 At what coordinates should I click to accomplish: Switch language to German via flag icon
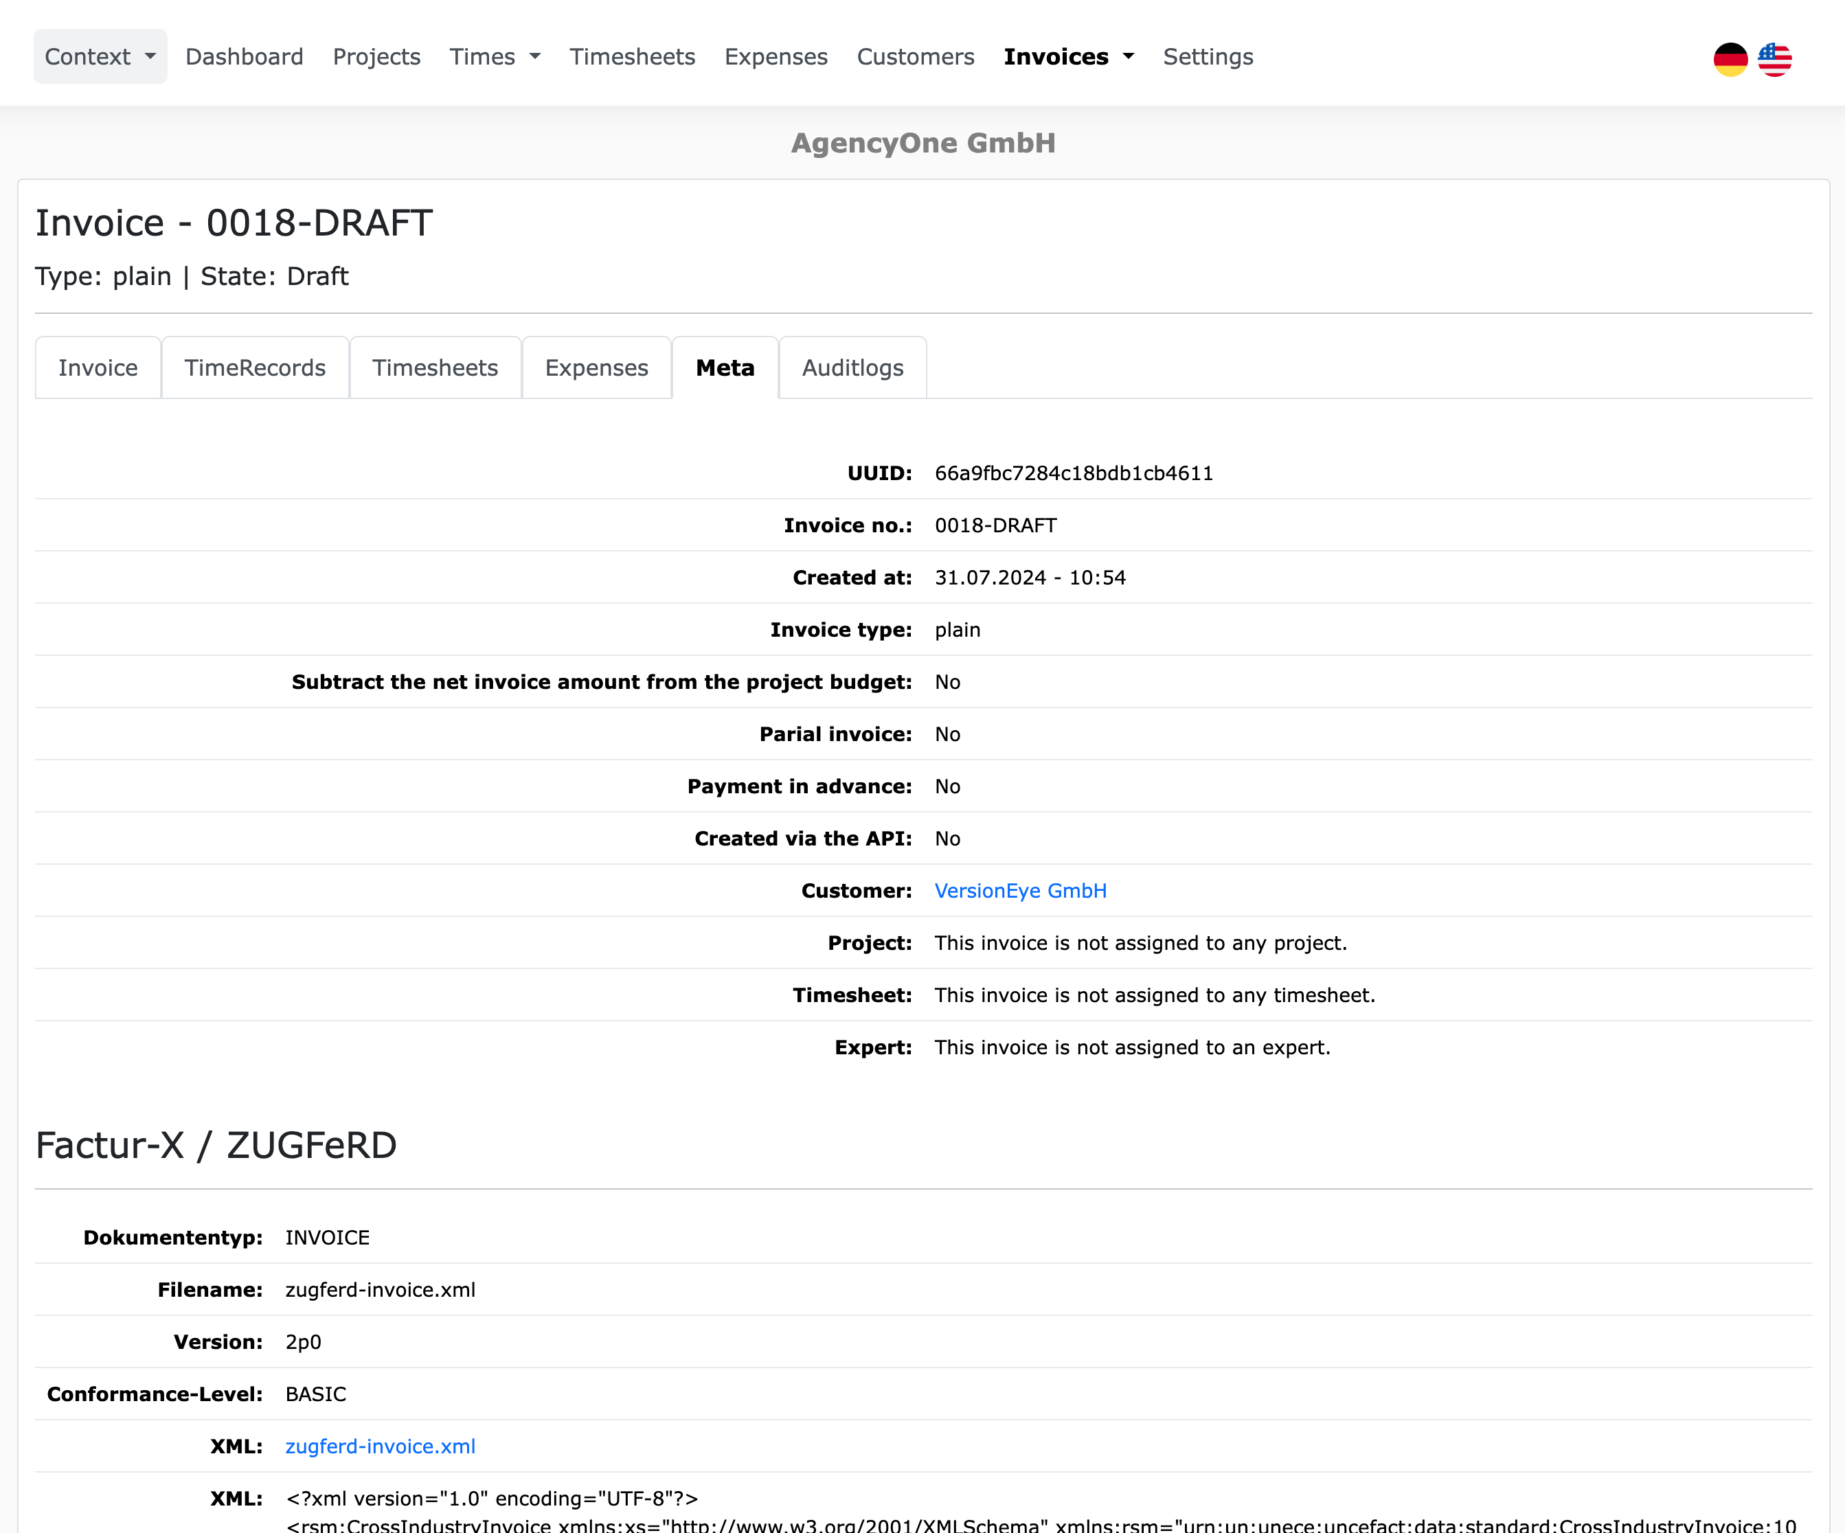1730,56
